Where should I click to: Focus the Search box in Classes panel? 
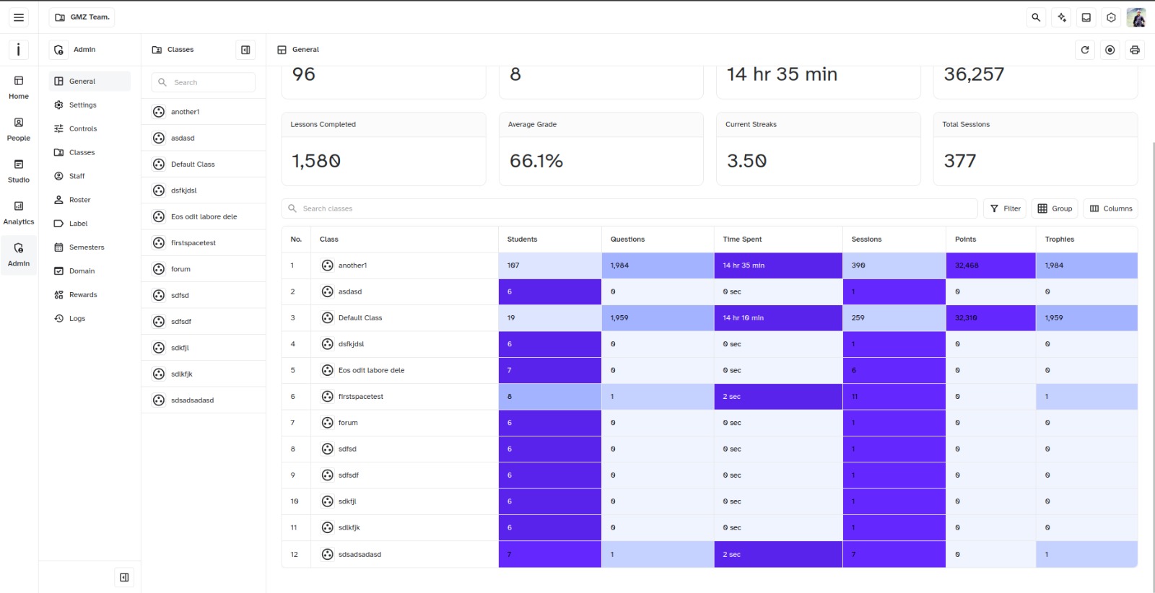(204, 82)
